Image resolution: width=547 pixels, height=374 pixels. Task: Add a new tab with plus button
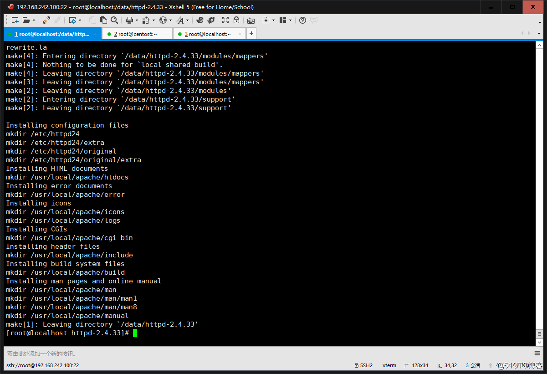click(251, 34)
